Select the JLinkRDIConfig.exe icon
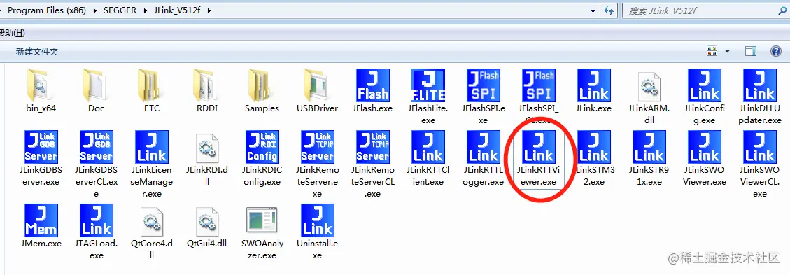The height and width of the screenshot is (275, 790). click(x=262, y=146)
